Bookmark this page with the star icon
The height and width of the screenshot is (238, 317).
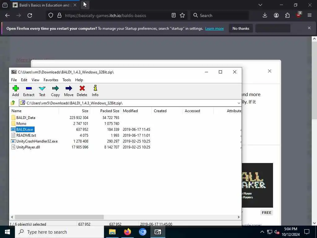pos(182,15)
